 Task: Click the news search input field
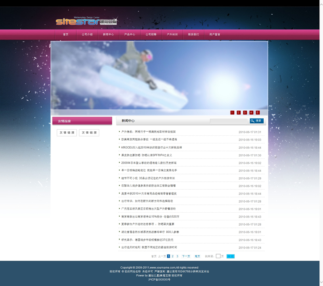(x=229, y=121)
